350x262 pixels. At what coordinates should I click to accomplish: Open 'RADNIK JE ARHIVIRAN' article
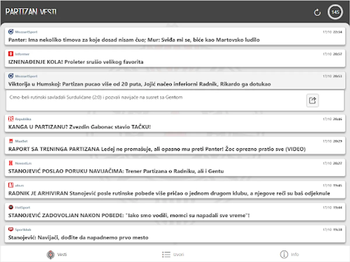point(175,190)
